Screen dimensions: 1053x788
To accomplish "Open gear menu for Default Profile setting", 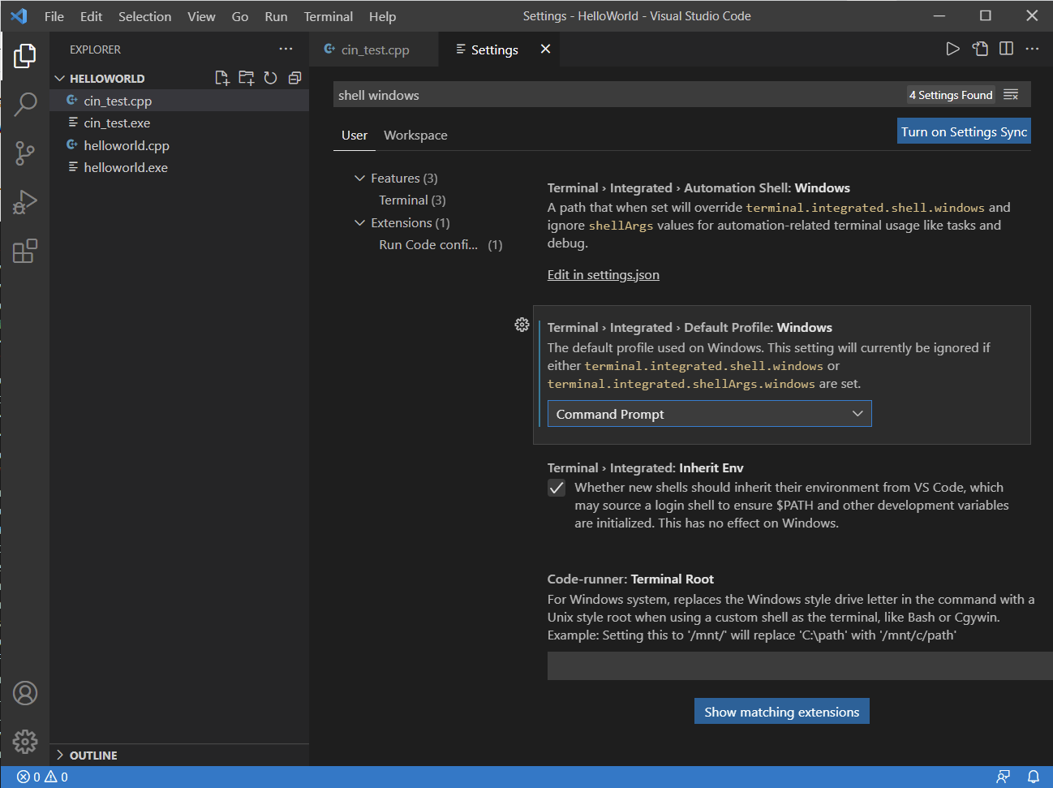I will [522, 325].
